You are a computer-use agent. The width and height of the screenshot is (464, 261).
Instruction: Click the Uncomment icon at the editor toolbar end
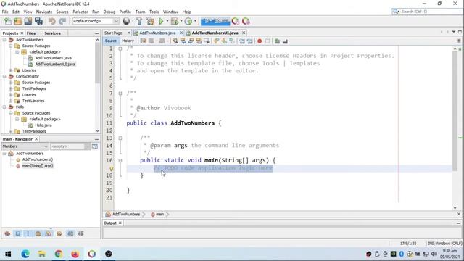(x=285, y=41)
